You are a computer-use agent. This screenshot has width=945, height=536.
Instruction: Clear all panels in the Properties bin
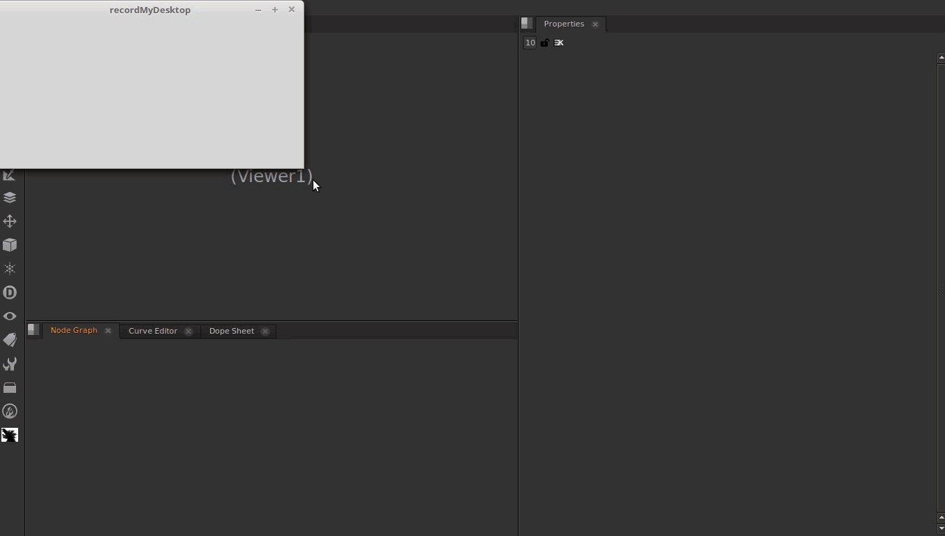558,43
